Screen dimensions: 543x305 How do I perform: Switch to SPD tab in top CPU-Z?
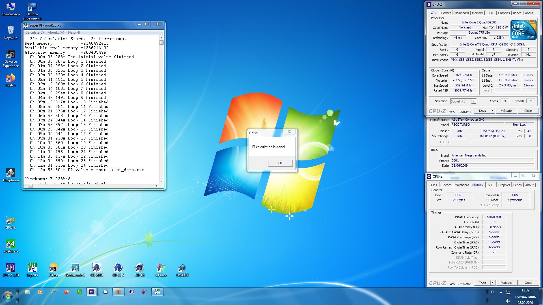point(490,13)
